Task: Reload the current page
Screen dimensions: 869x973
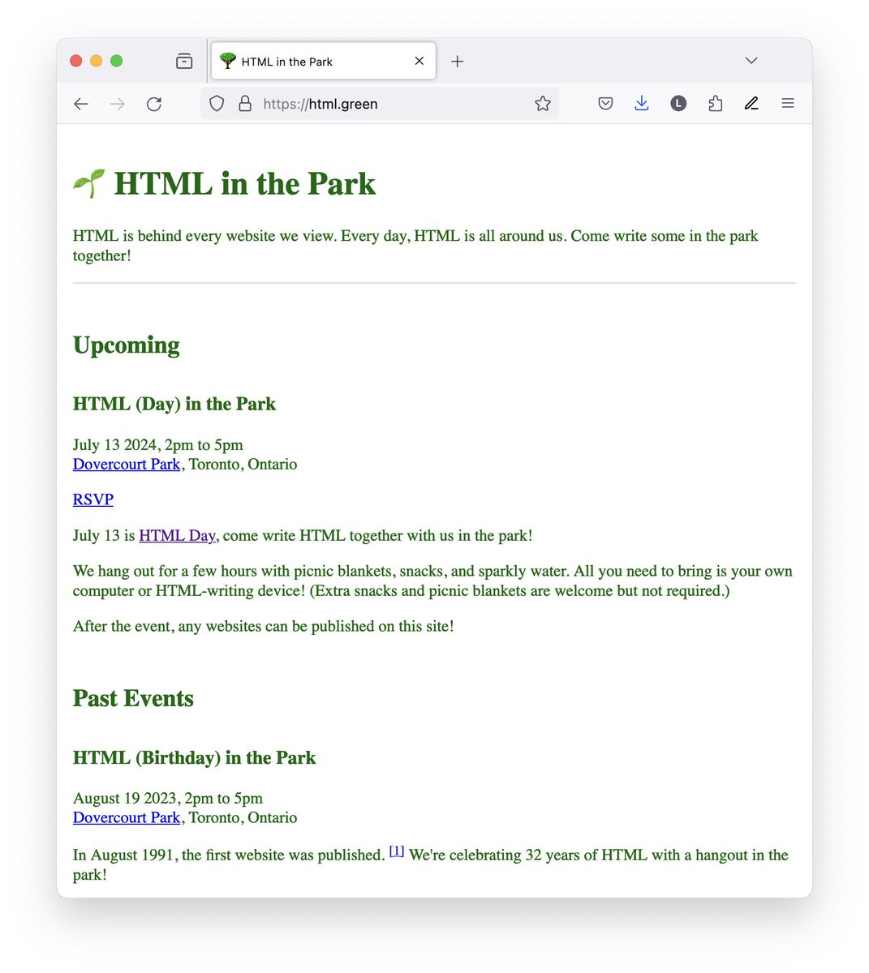Action: [x=153, y=104]
